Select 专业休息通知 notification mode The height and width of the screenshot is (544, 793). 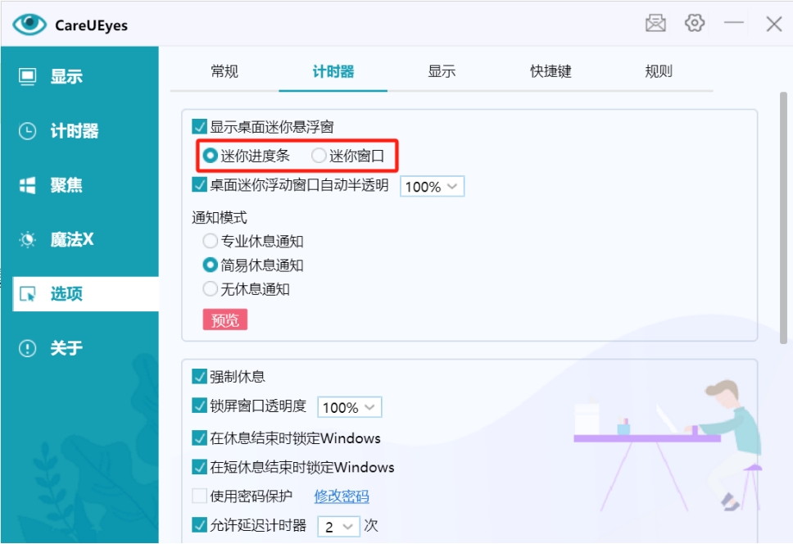pyautogui.click(x=210, y=242)
